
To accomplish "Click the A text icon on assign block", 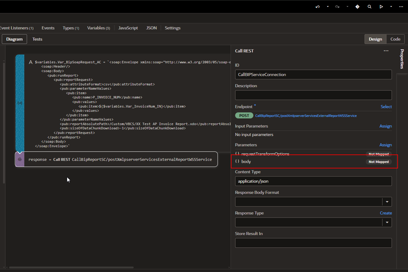I will 30,62.
